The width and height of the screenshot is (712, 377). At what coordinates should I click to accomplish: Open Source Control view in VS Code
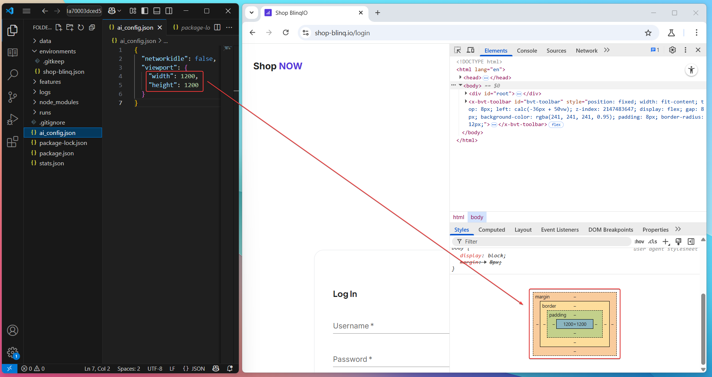click(x=13, y=97)
